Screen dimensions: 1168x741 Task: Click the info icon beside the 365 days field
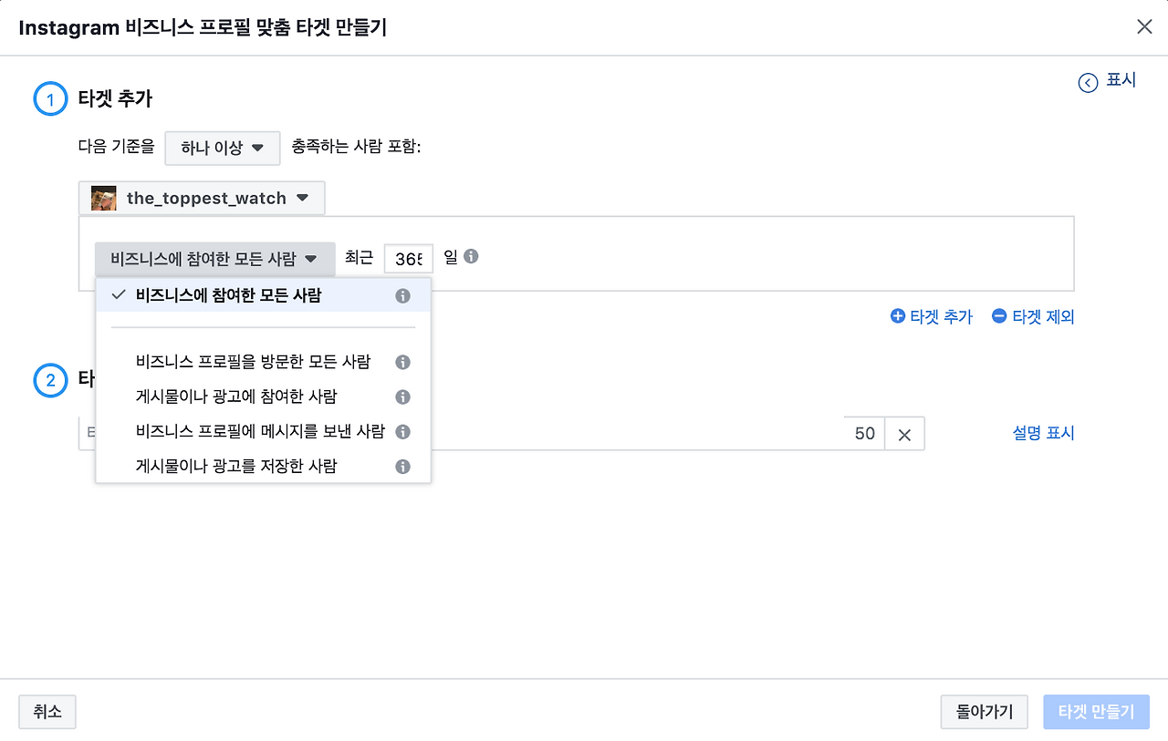click(471, 257)
